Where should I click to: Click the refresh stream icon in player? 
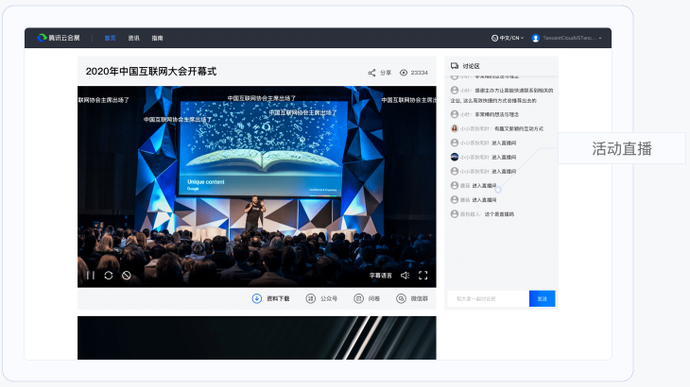point(109,276)
